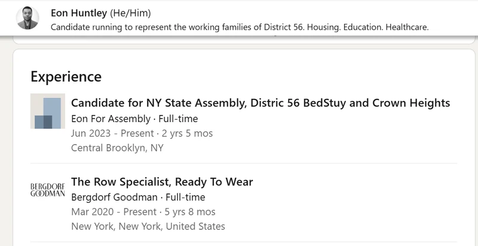Click Eon Huntley's profile photo thumbnail
Viewport: 478px width, 246px height.
click(x=28, y=18)
